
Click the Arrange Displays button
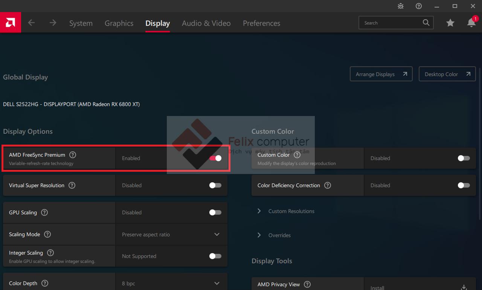point(381,74)
